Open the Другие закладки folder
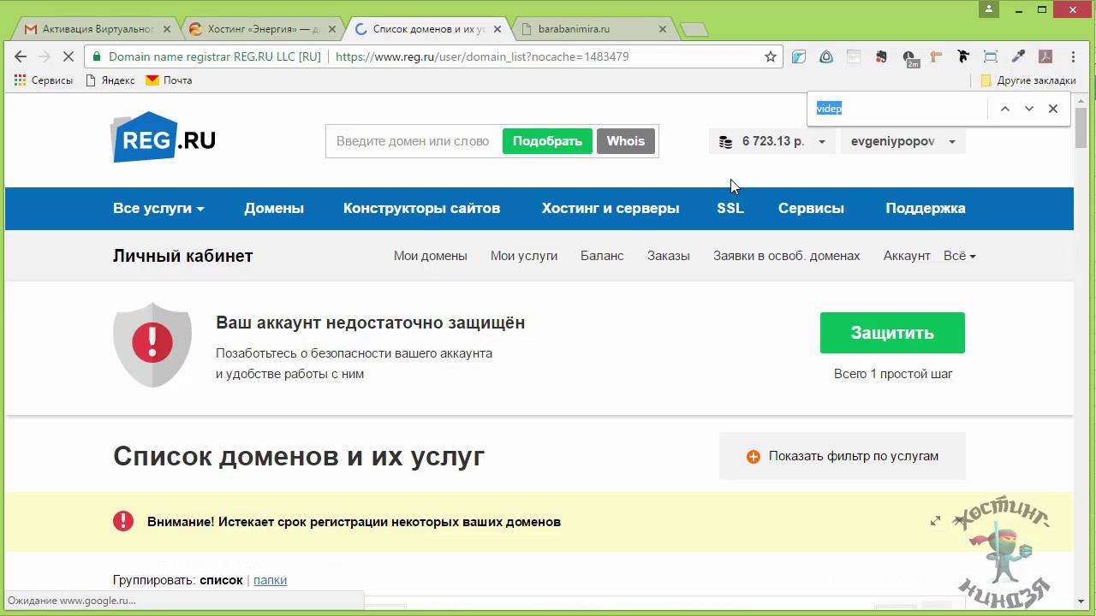The width and height of the screenshot is (1096, 616). [x=1028, y=80]
